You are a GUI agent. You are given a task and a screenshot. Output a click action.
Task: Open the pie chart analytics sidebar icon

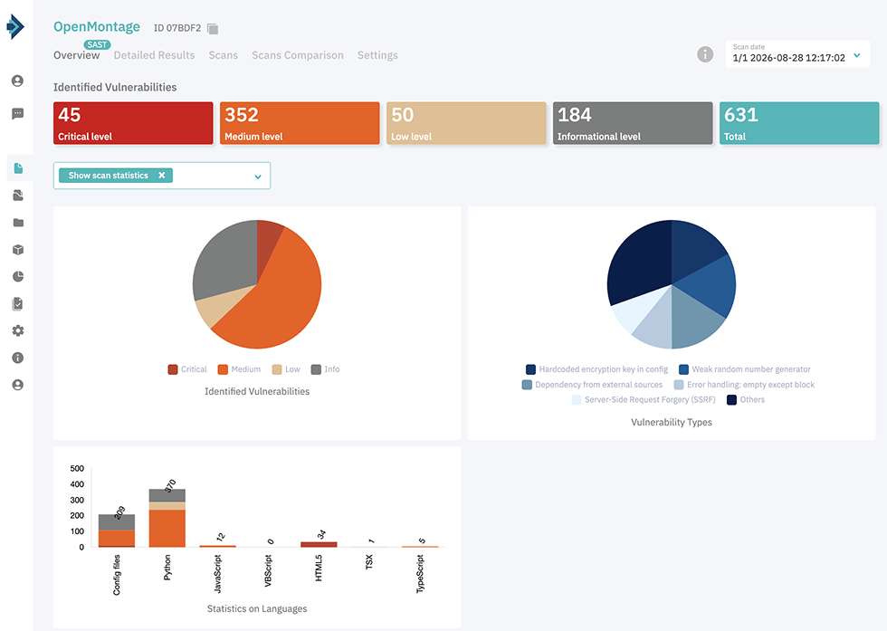[18, 276]
